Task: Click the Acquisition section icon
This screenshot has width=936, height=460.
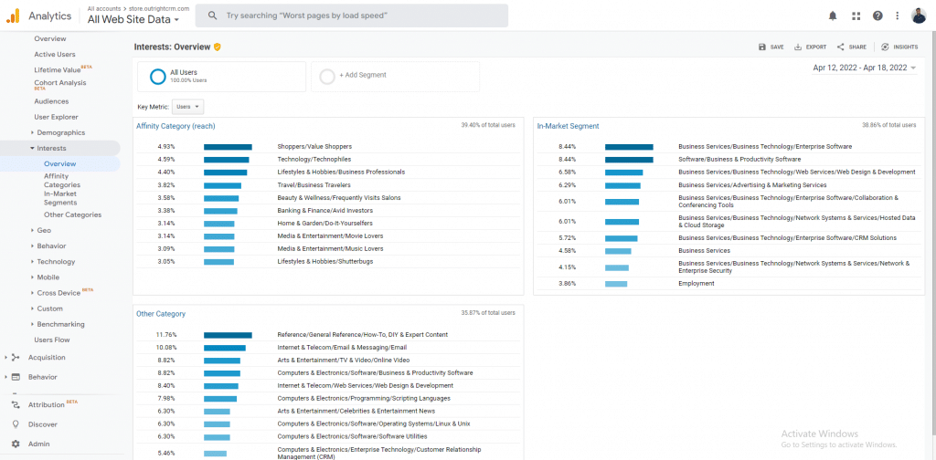Action: click(x=16, y=358)
